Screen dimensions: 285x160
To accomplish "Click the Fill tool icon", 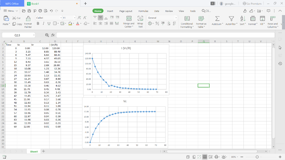I will (262, 19).
